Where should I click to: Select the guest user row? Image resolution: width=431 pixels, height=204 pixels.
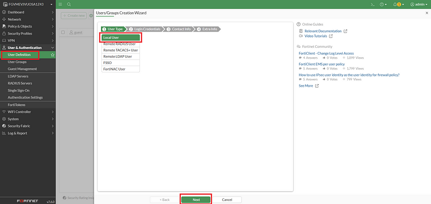(x=77, y=33)
